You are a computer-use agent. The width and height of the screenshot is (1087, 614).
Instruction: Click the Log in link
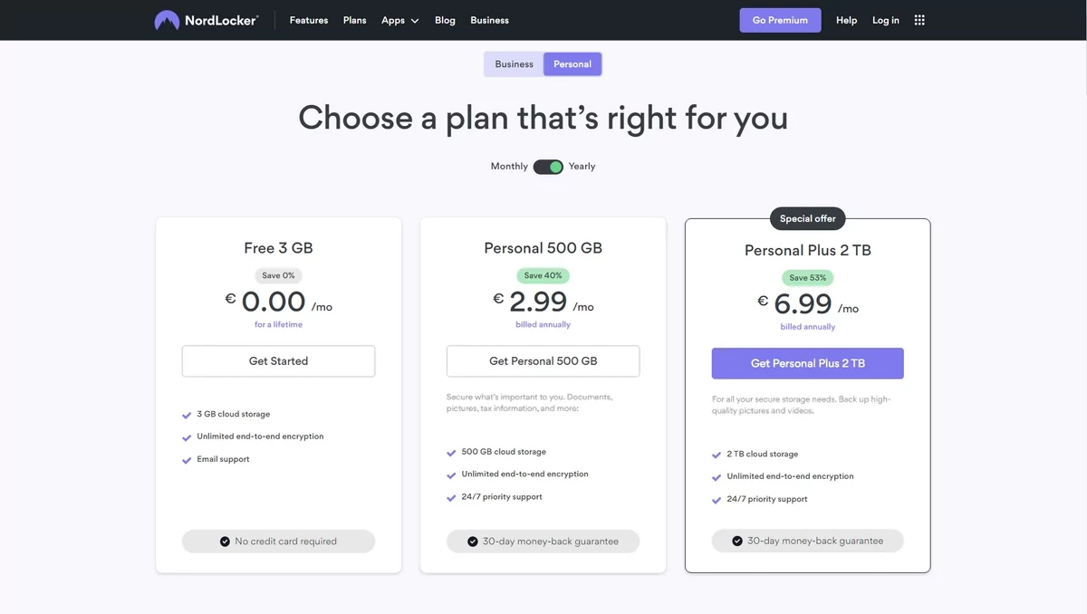(x=886, y=20)
